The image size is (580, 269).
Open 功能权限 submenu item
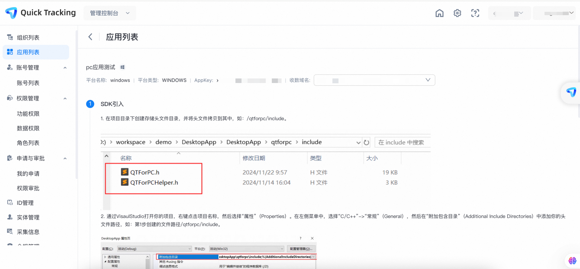[x=28, y=114]
